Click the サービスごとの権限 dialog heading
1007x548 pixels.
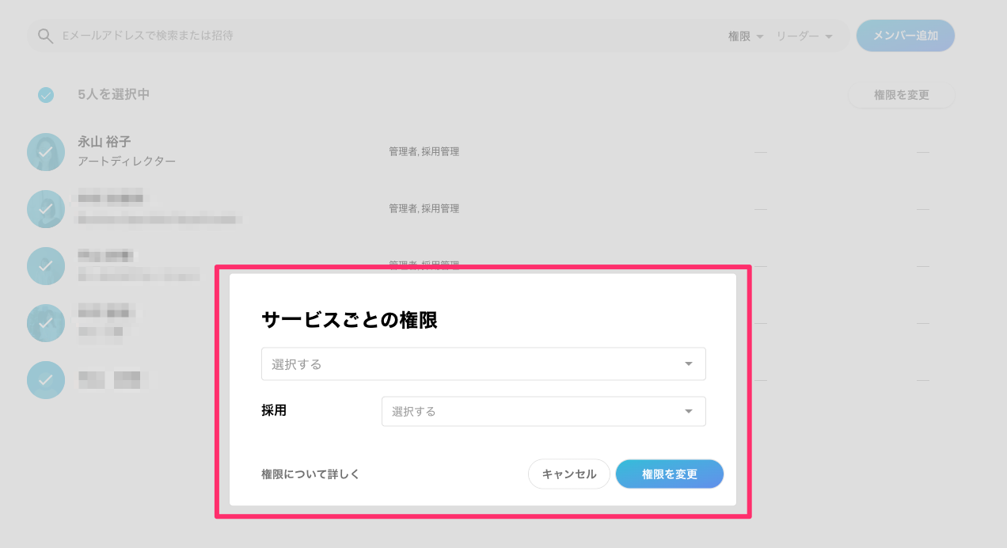(x=349, y=321)
